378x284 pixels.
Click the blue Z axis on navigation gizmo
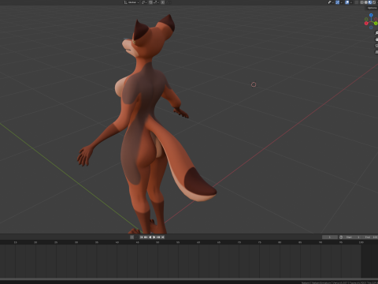coord(371,15)
